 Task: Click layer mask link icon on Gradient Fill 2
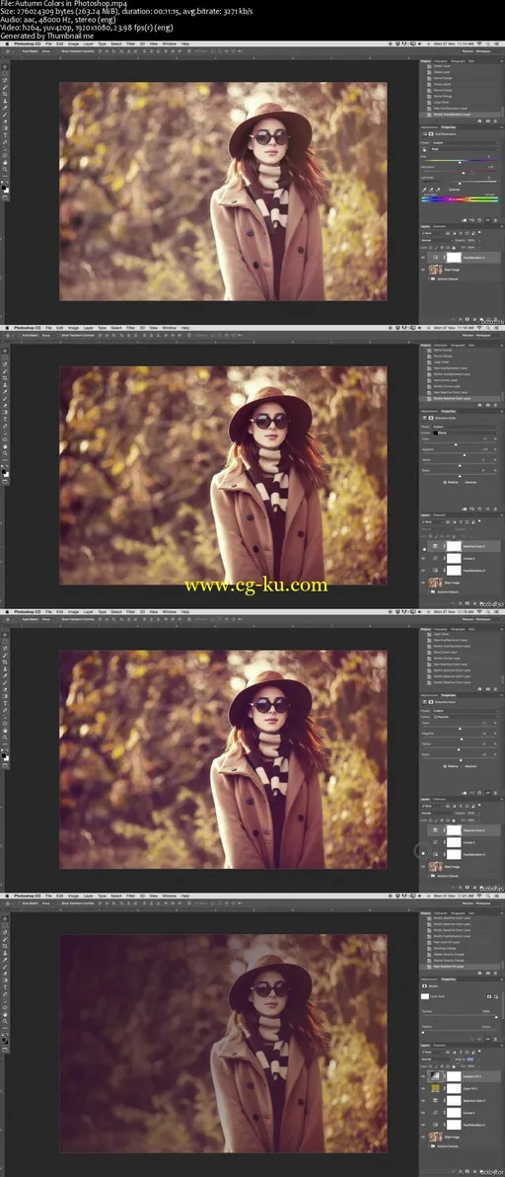444,1076
